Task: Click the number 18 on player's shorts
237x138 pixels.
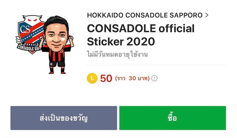Action: pos(51,64)
